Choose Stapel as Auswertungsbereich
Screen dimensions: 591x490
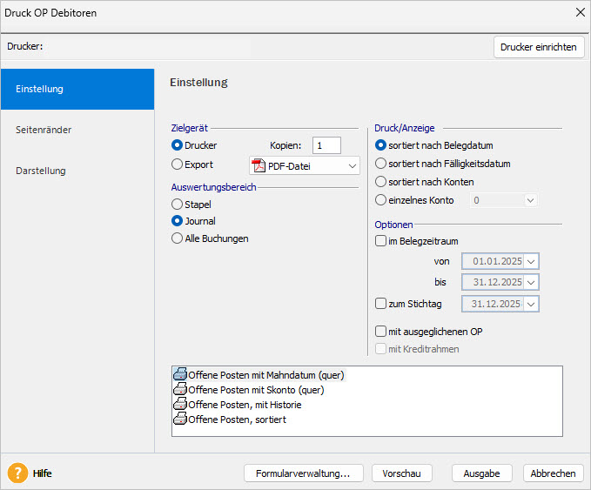pos(178,204)
